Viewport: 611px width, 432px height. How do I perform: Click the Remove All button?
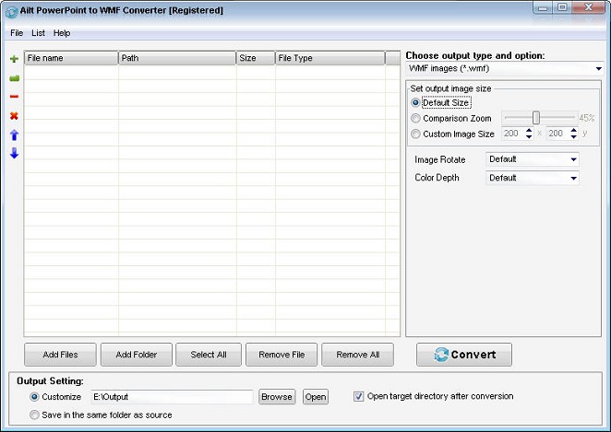pos(358,355)
